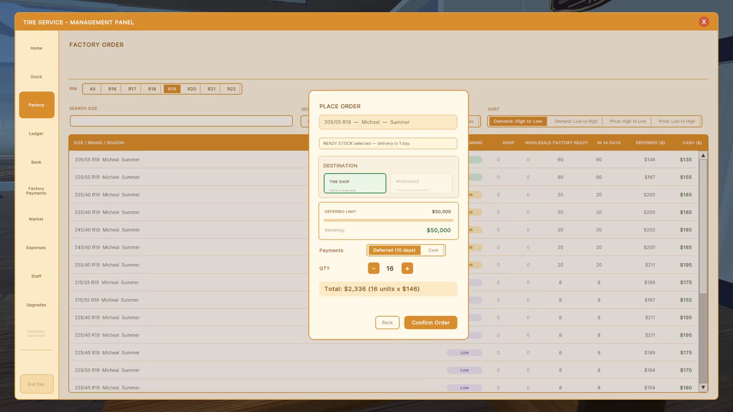Viewport: 733px width, 412px height.
Task: Choose Tire Shop as destination
Action: [355, 183]
